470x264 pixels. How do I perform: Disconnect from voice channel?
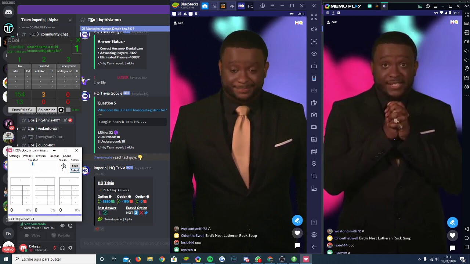[70, 226]
